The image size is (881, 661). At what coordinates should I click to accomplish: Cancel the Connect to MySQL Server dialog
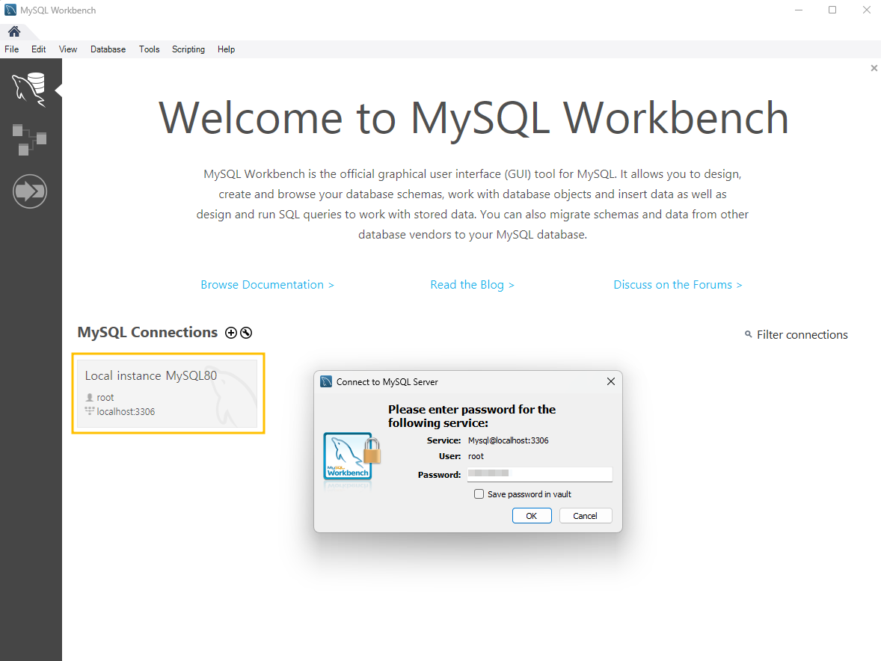[586, 515]
